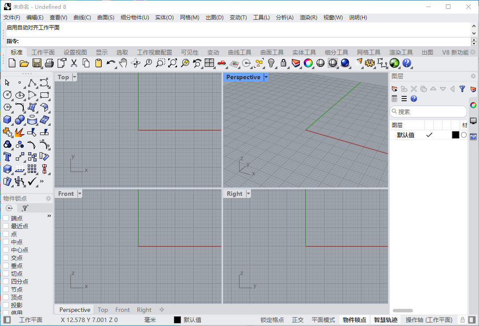This screenshot has width=479, height=326.
Task: Add a new viewport tab with plus
Action: pyautogui.click(x=162, y=310)
